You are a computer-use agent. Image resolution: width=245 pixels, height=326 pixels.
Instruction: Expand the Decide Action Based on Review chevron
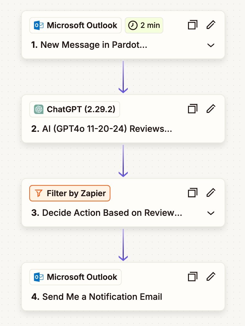point(211,213)
